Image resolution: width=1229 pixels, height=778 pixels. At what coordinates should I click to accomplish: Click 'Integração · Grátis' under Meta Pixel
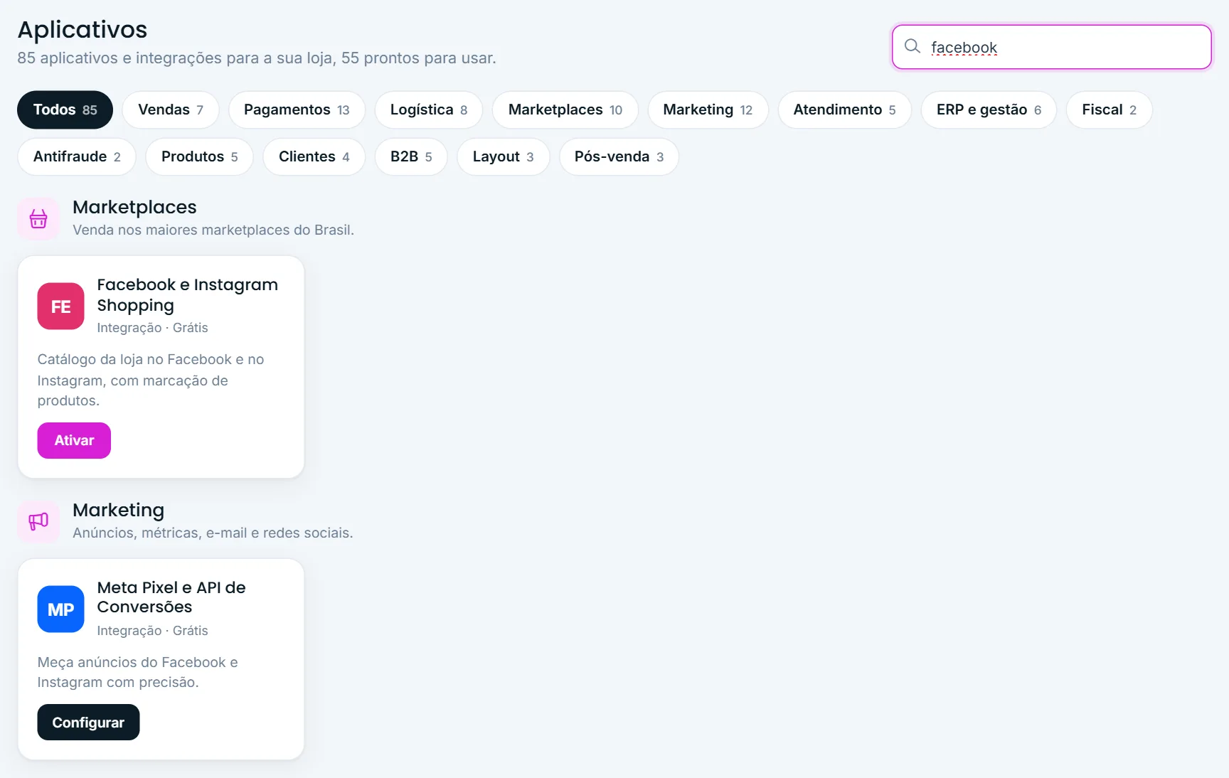tap(152, 631)
